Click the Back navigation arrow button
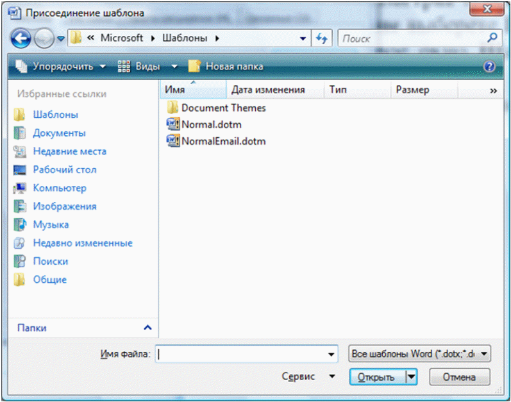The width and height of the screenshot is (511, 402). point(21,38)
